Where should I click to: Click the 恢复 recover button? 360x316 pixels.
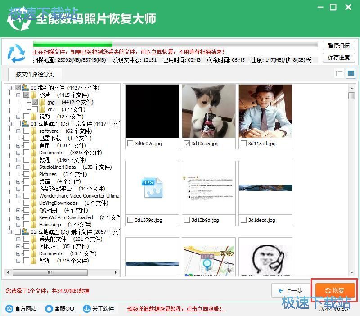point(335,290)
